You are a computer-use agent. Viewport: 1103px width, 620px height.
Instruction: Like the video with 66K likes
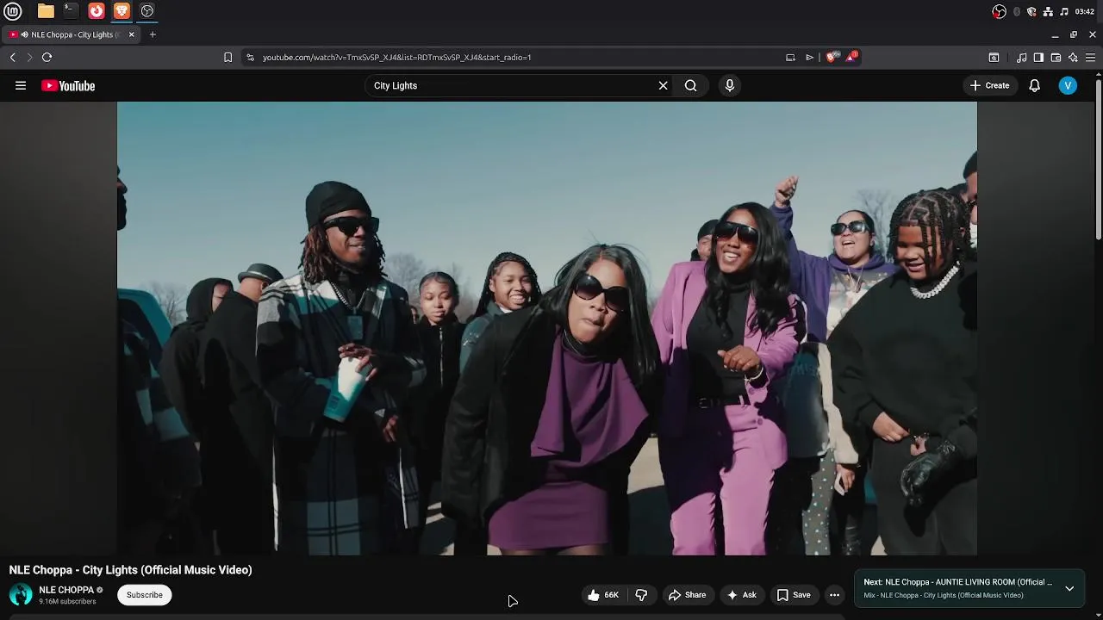pos(602,595)
